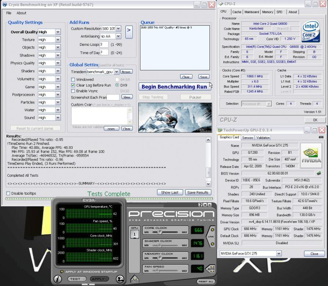Open the EVGA Precision info icon
This screenshot has height=286, width=328.
click(x=58, y=279)
